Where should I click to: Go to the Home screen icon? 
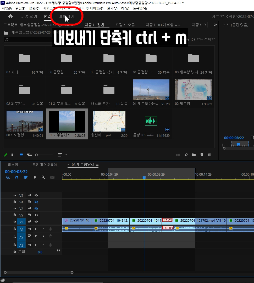10,17
